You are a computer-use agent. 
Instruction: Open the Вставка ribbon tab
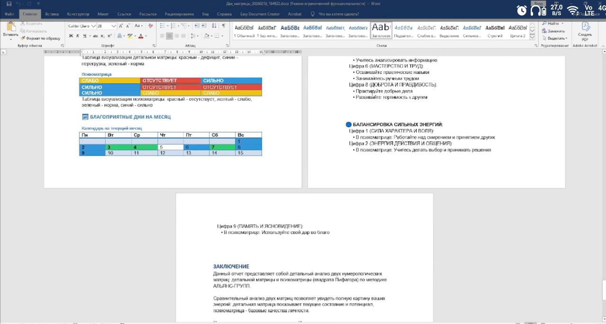point(52,14)
